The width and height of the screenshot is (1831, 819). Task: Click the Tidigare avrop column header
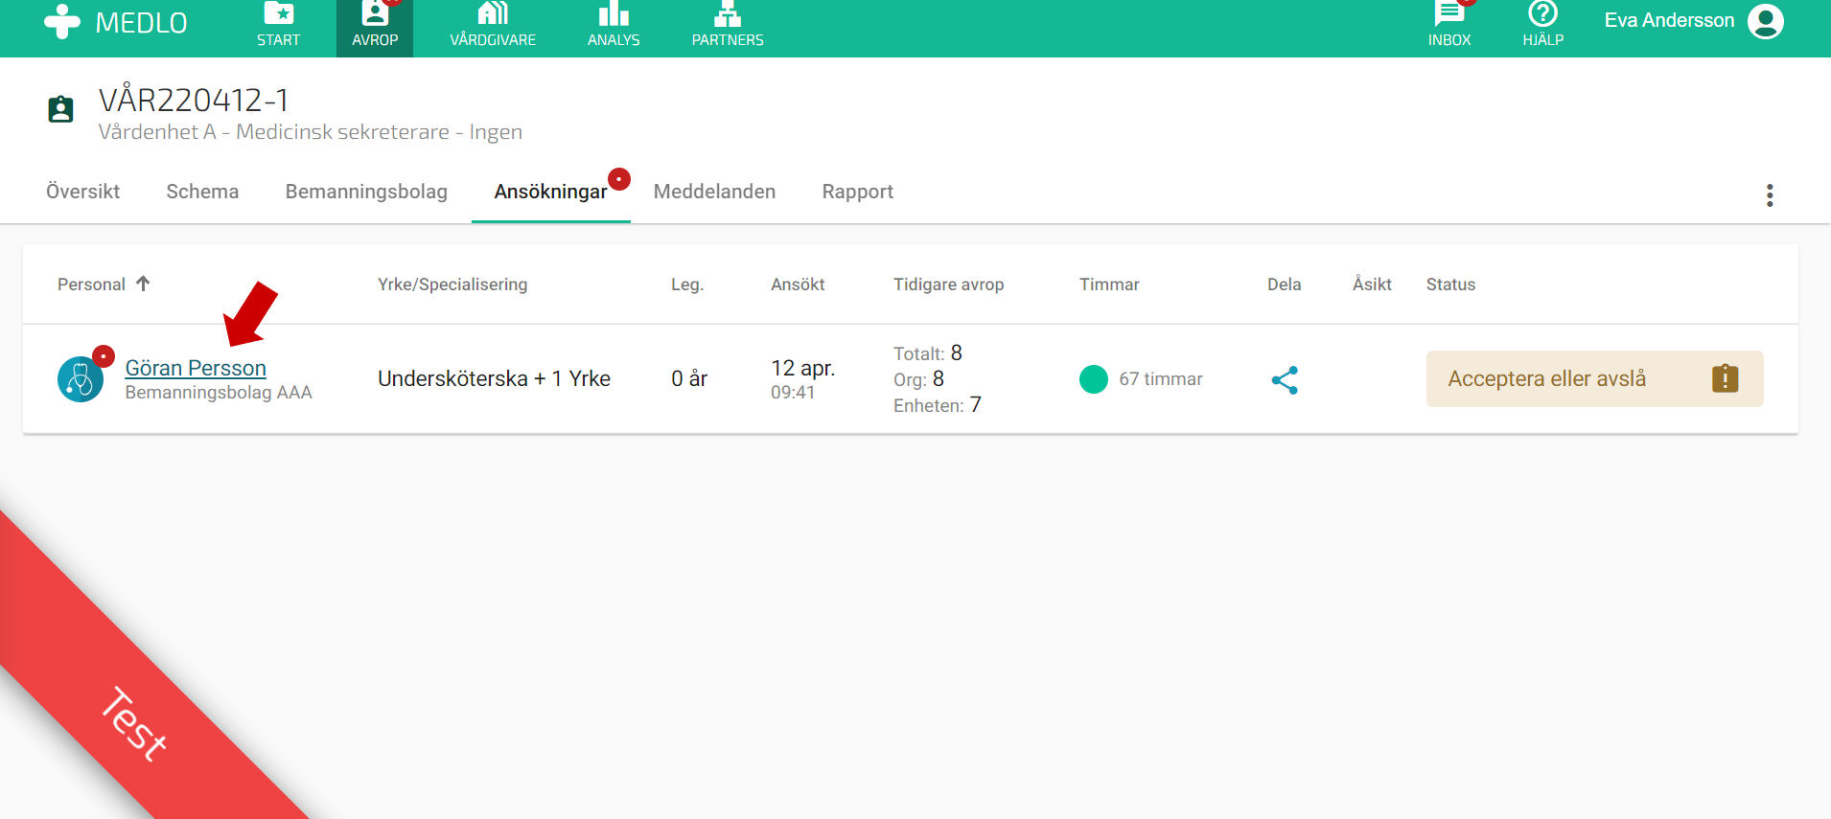click(x=949, y=284)
